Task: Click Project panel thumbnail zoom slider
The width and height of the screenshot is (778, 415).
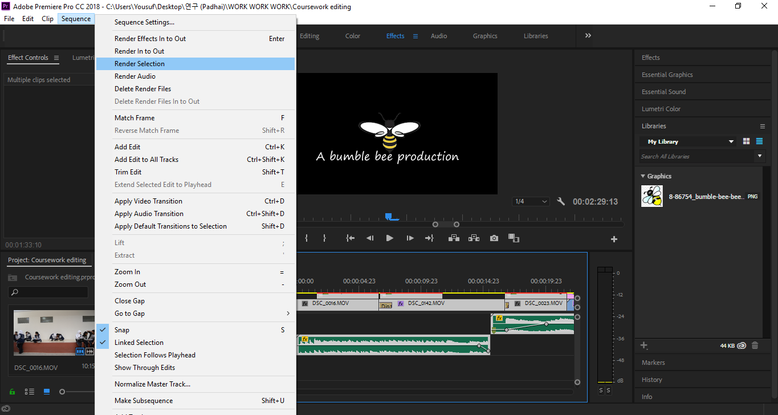Action: click(62, 392)
